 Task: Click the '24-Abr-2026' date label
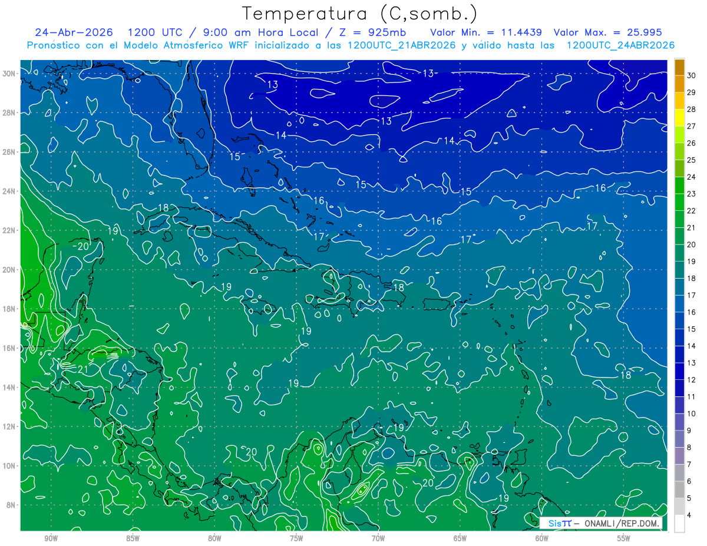74,32
